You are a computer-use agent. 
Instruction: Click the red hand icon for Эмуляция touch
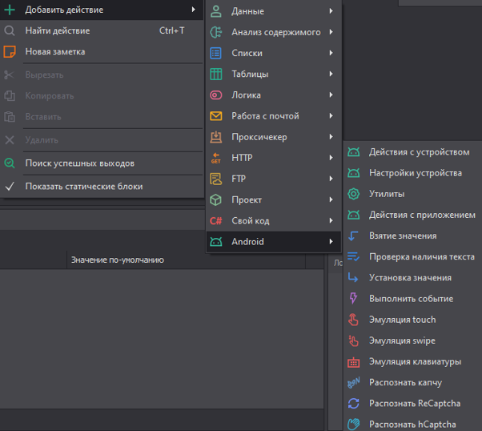point(354,320)
